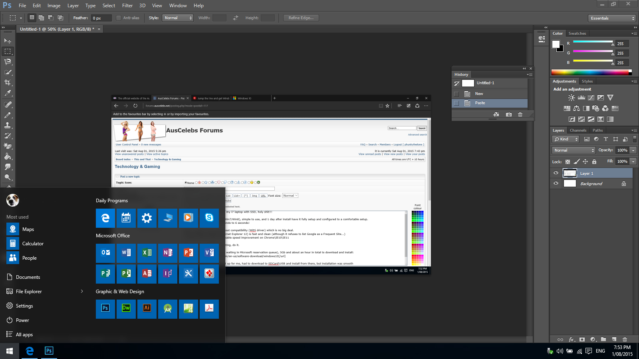Open the Select menu
Screen dimensions: 639x359
pyautogui.click(x=109, y=6)
